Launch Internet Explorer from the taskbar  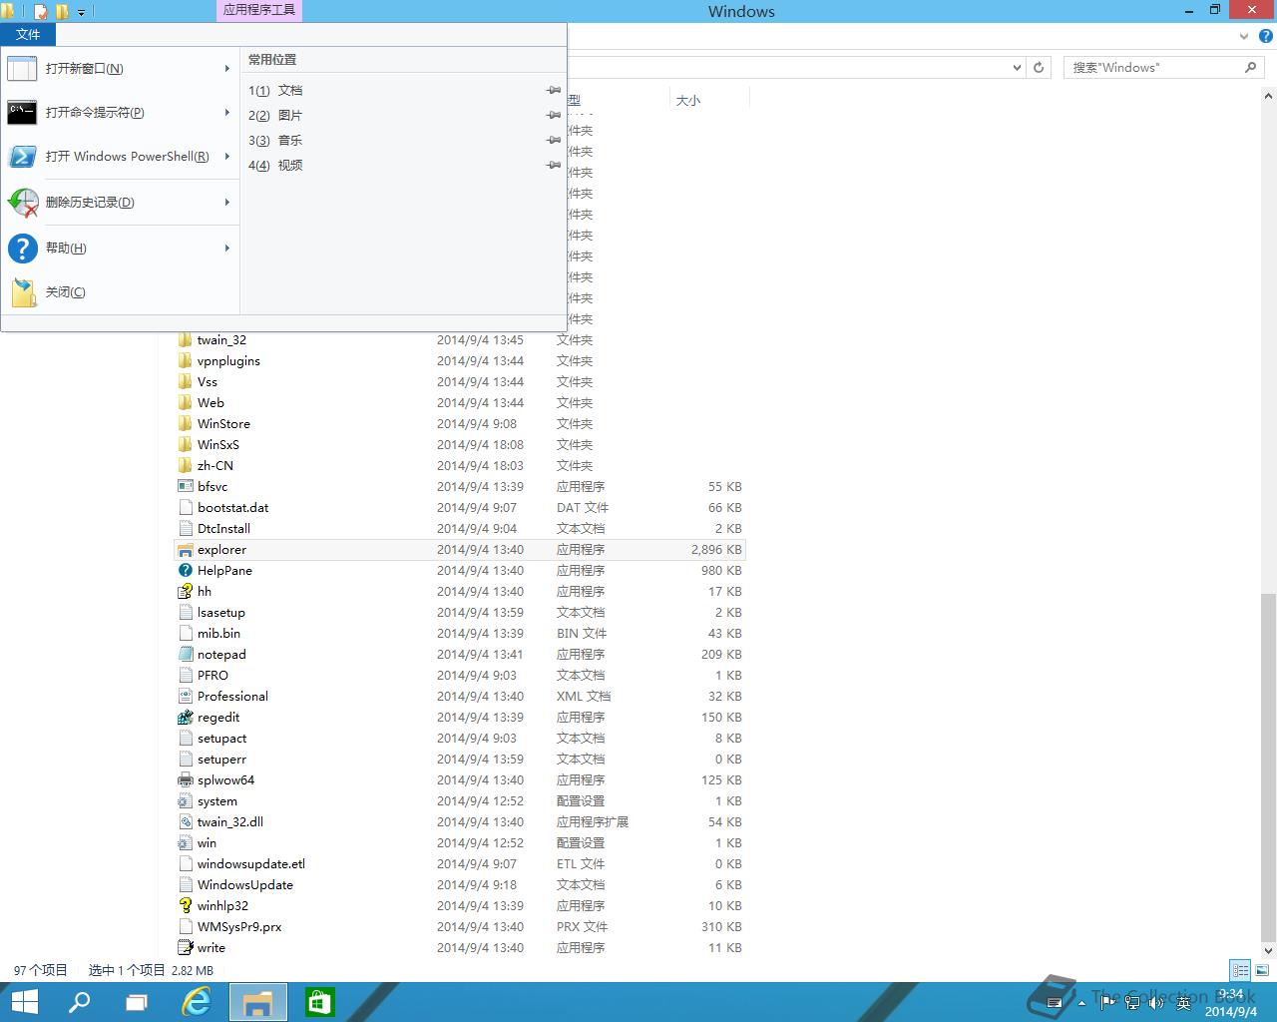coord(198,1002)
